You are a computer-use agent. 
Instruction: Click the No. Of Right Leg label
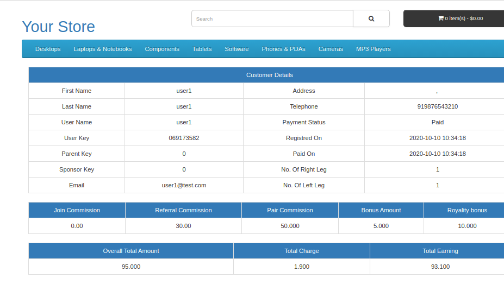click(304, 169)
